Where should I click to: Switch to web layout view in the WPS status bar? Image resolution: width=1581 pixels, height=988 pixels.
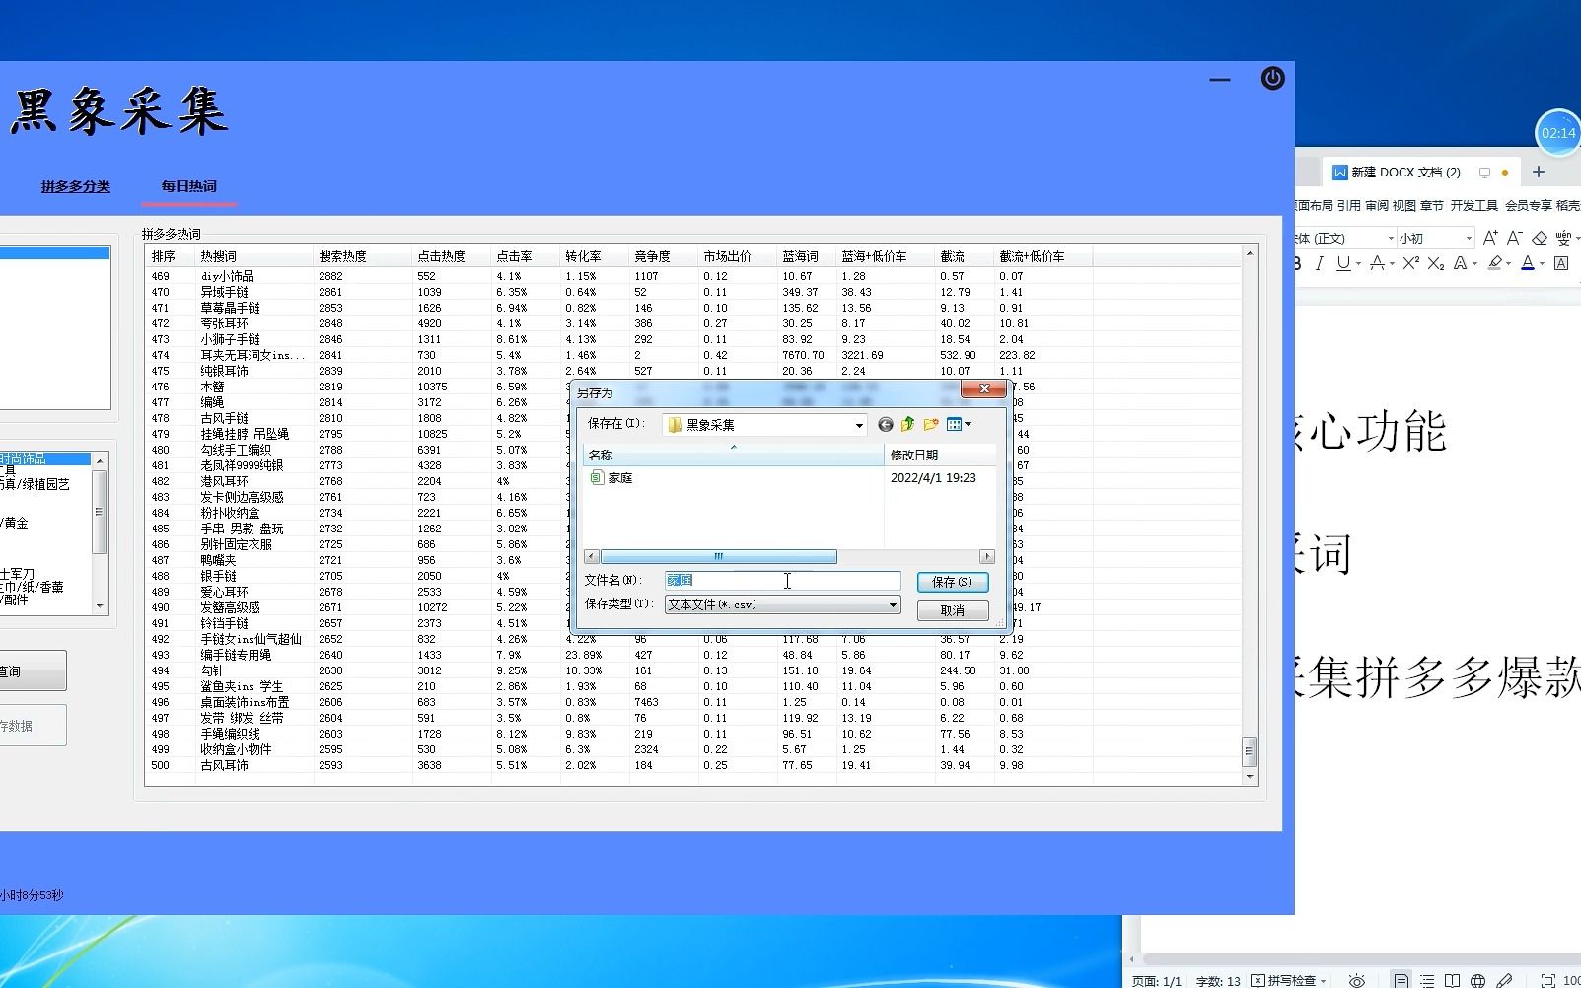coord(1477,980)
